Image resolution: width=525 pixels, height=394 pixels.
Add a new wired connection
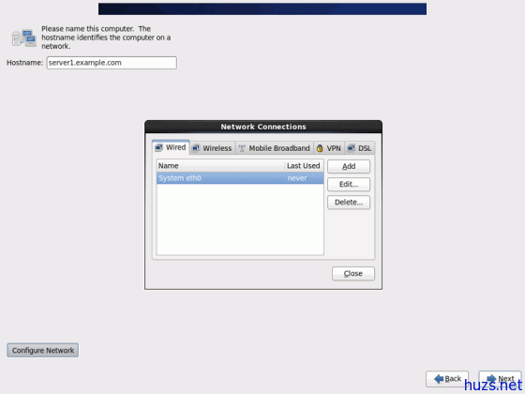(x=349, y=167)
